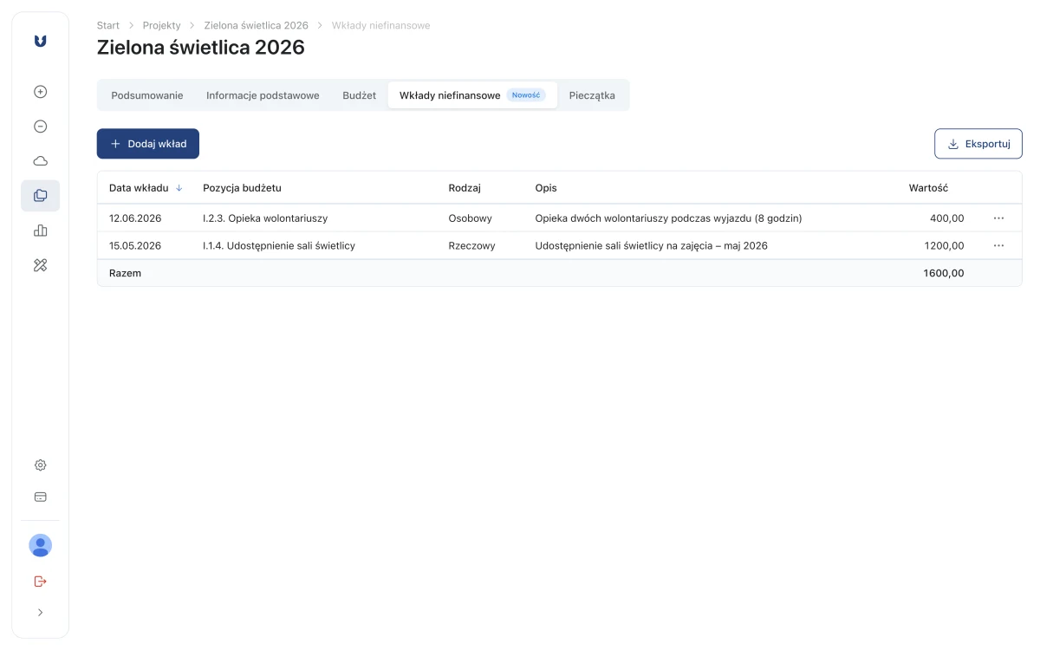This screenshot has width=1040, height=650.
Task: Switch to the Podsumowanie tab
Action: 147,95
